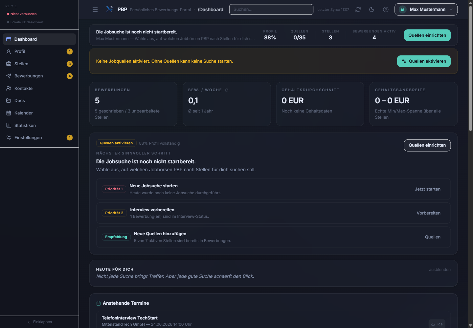Open Bewerbungen in the sidebar

coord(39,76)
